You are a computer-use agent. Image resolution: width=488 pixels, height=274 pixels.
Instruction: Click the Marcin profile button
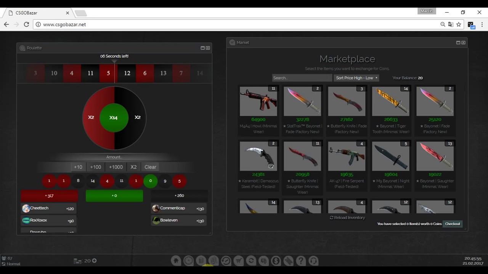click(x=427, y=11)
